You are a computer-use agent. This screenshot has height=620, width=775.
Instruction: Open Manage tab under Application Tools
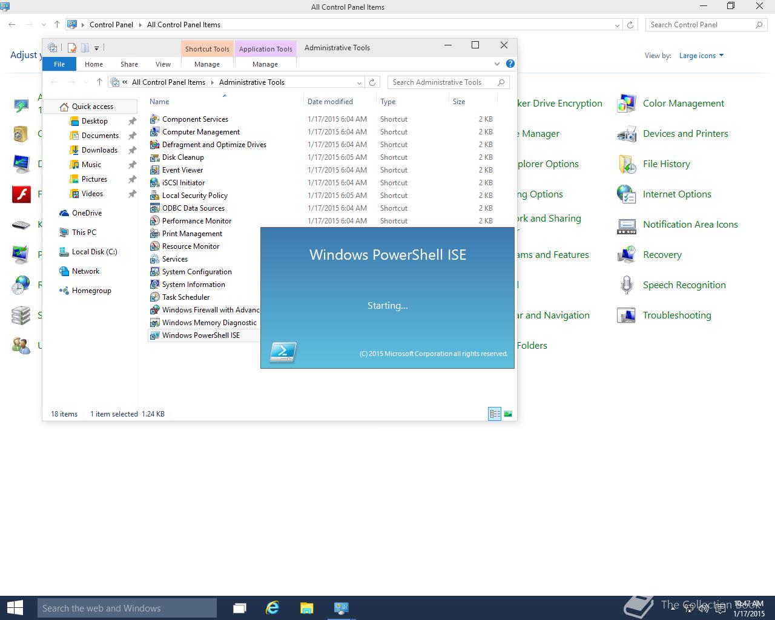[x=265, y=64]
